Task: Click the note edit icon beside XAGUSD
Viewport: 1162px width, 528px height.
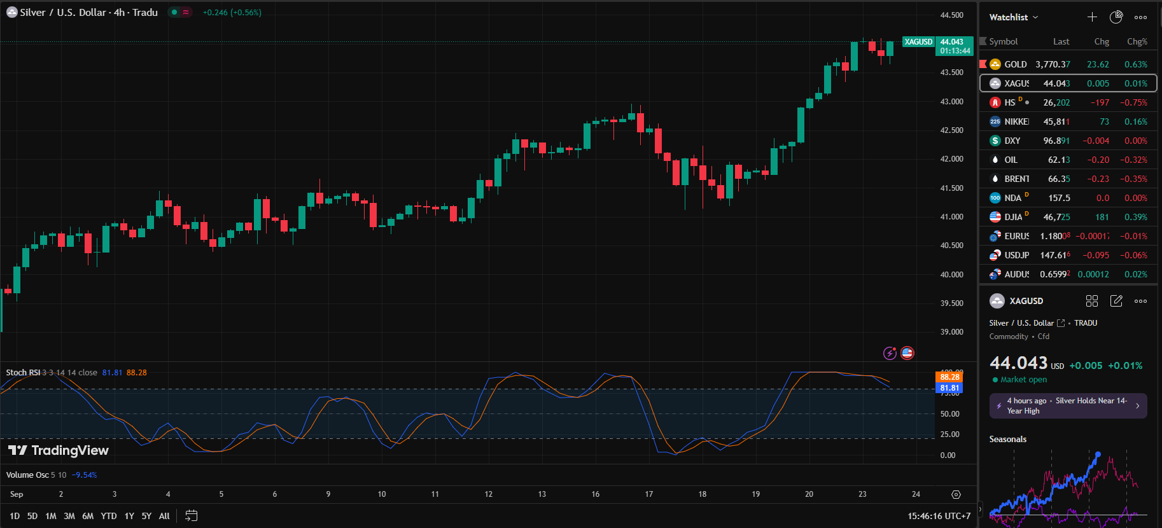Action: 1116,301
